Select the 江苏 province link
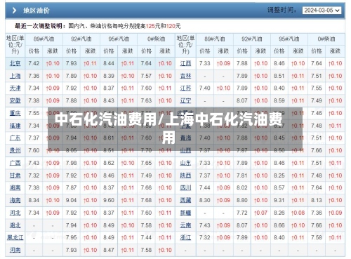 pos(185,88)
